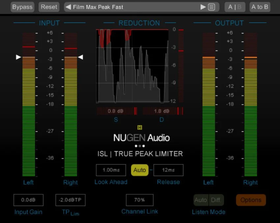This screenshot has height=223, width=280.
Task: Click the Listen Mode label
Action: tap(209, 212)
